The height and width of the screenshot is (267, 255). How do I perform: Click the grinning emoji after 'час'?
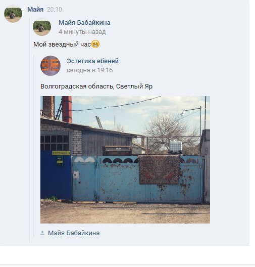pos(95,44)
